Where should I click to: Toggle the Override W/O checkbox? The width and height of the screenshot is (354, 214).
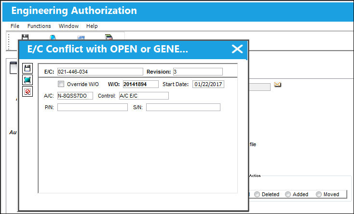click(61, 84)
